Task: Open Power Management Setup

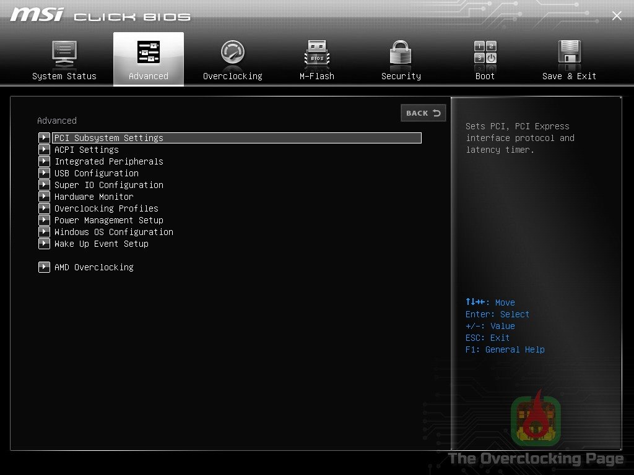Action: click(x=109, y=220)
